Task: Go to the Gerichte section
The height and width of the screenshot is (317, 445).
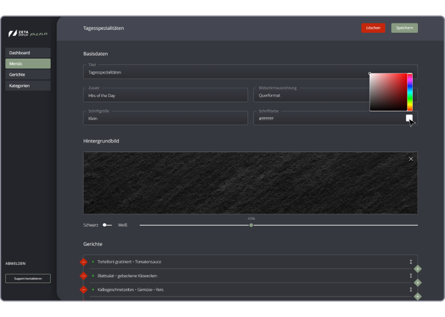Action: (x=28, y=75)
